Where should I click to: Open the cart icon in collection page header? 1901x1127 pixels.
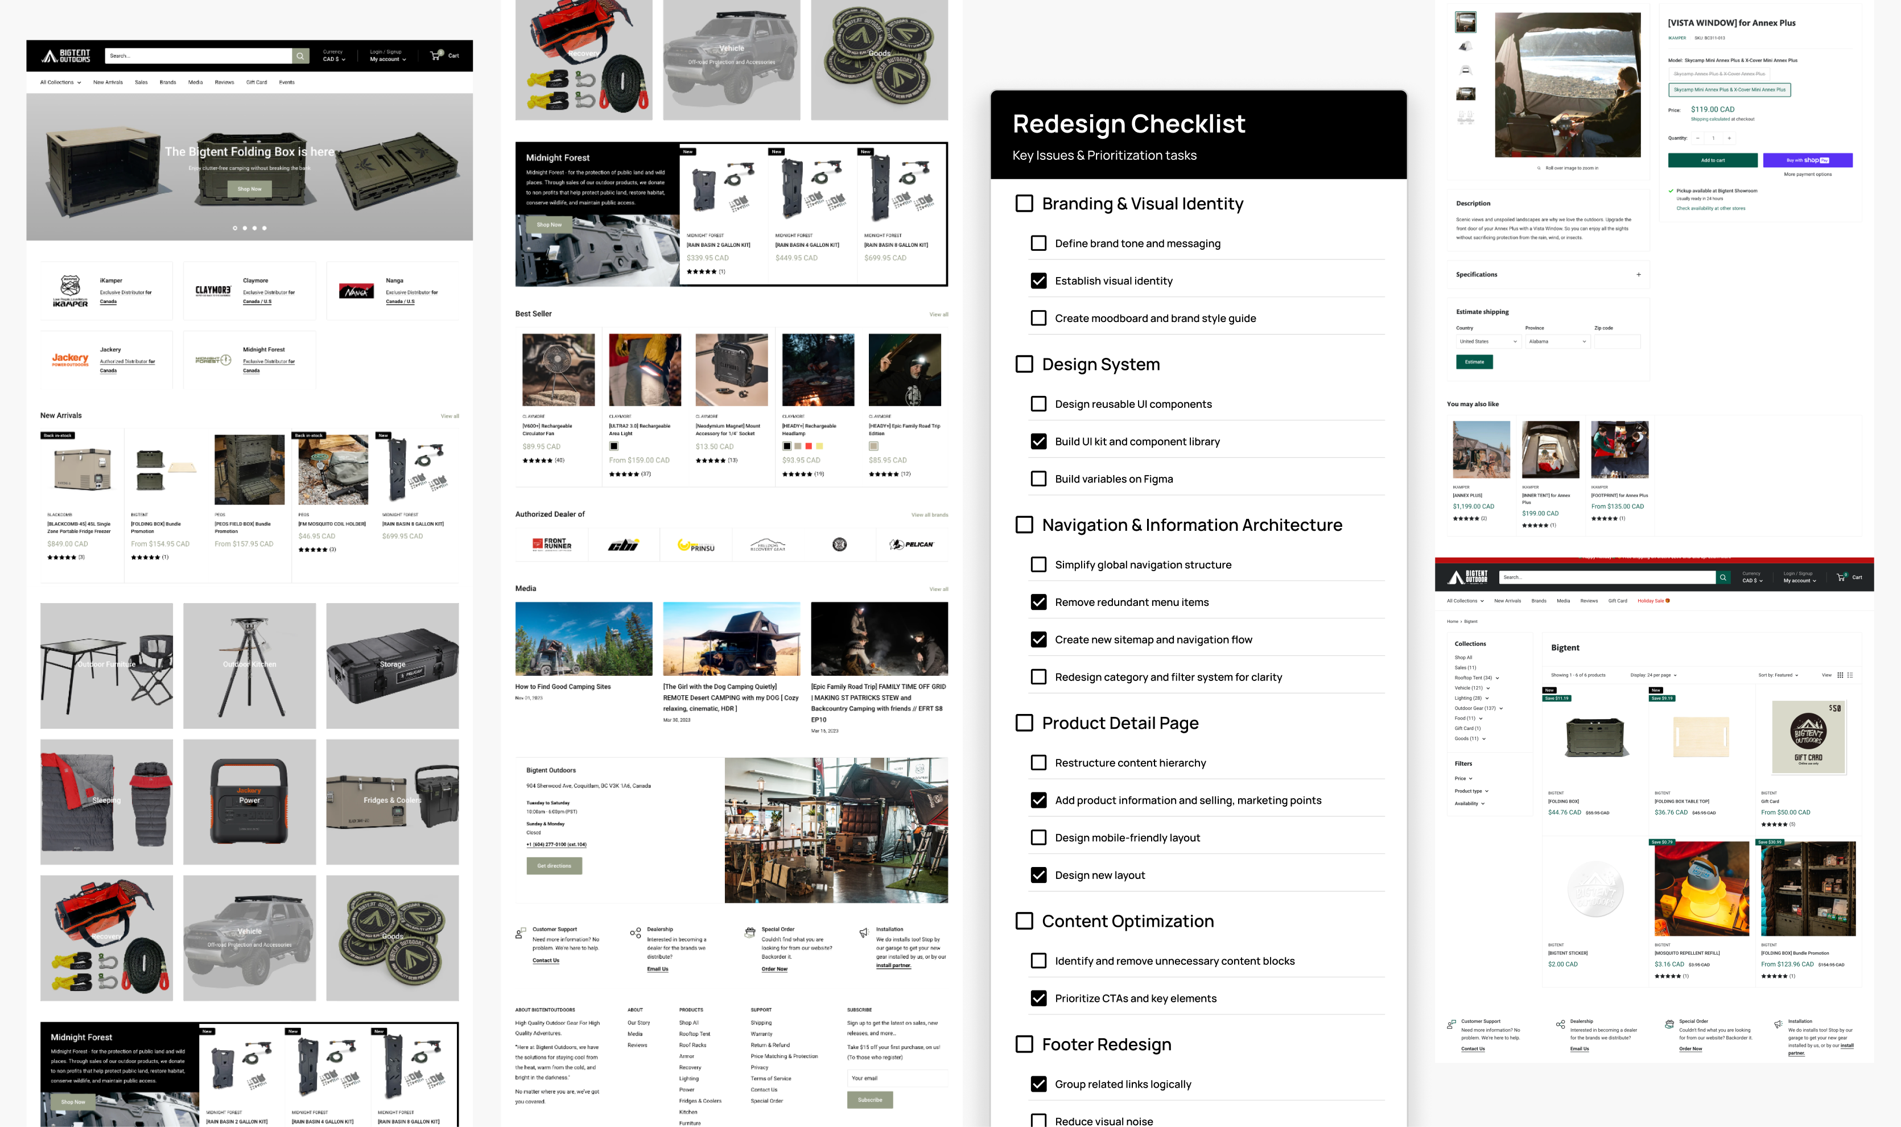pos(1841,577)
